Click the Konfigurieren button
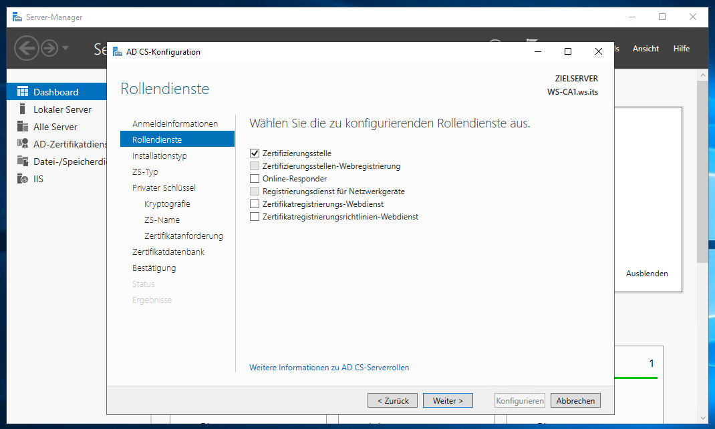The width and height of the screenshot is (715, 429). coord(520,400)
